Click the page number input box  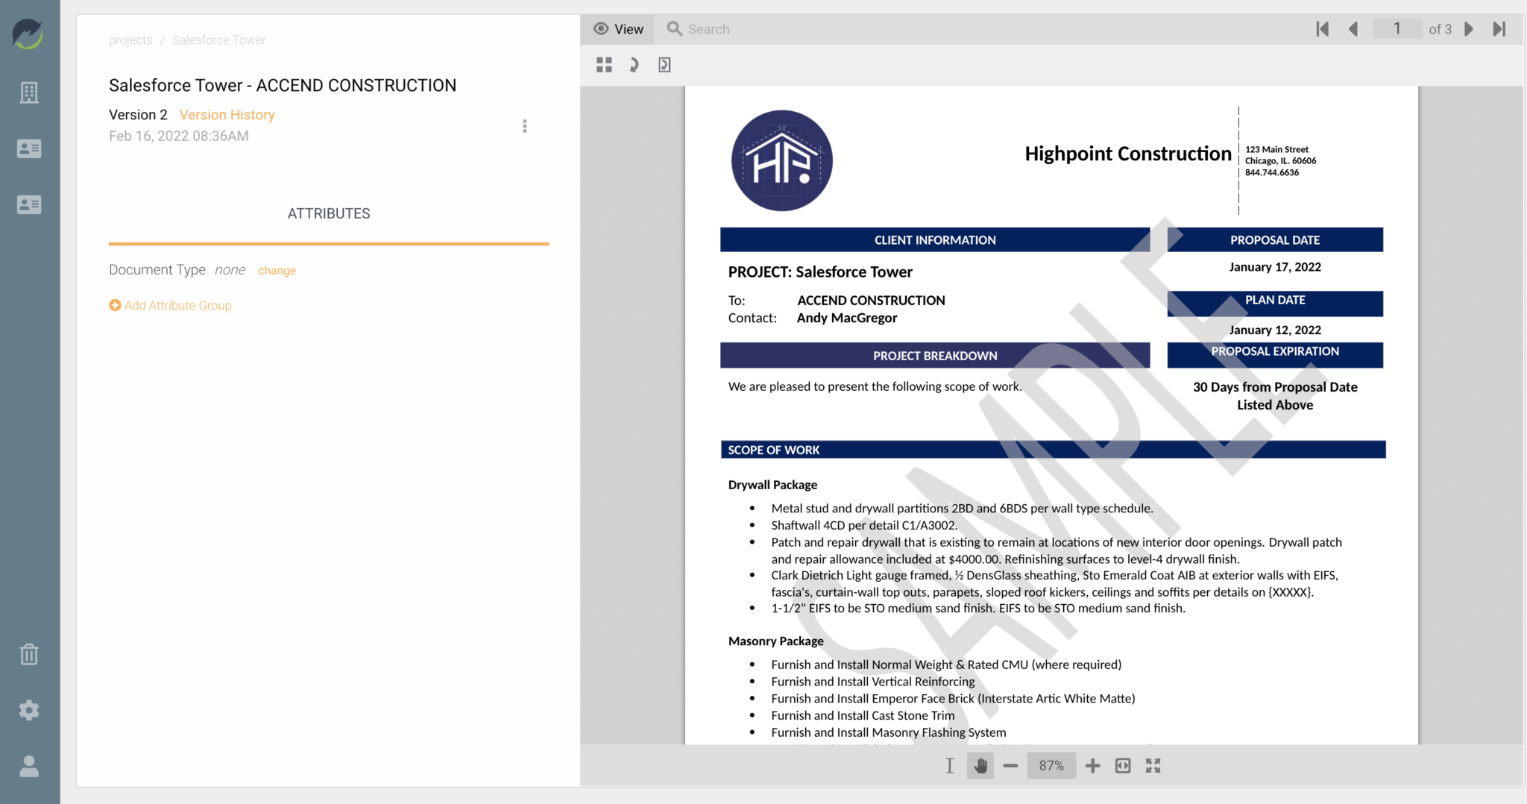coord(1397,29)
